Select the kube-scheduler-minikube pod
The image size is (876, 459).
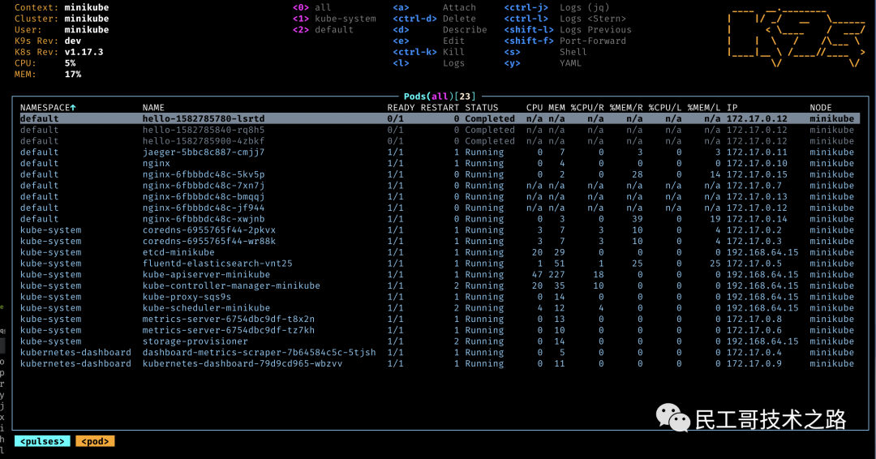click(440, 307)
